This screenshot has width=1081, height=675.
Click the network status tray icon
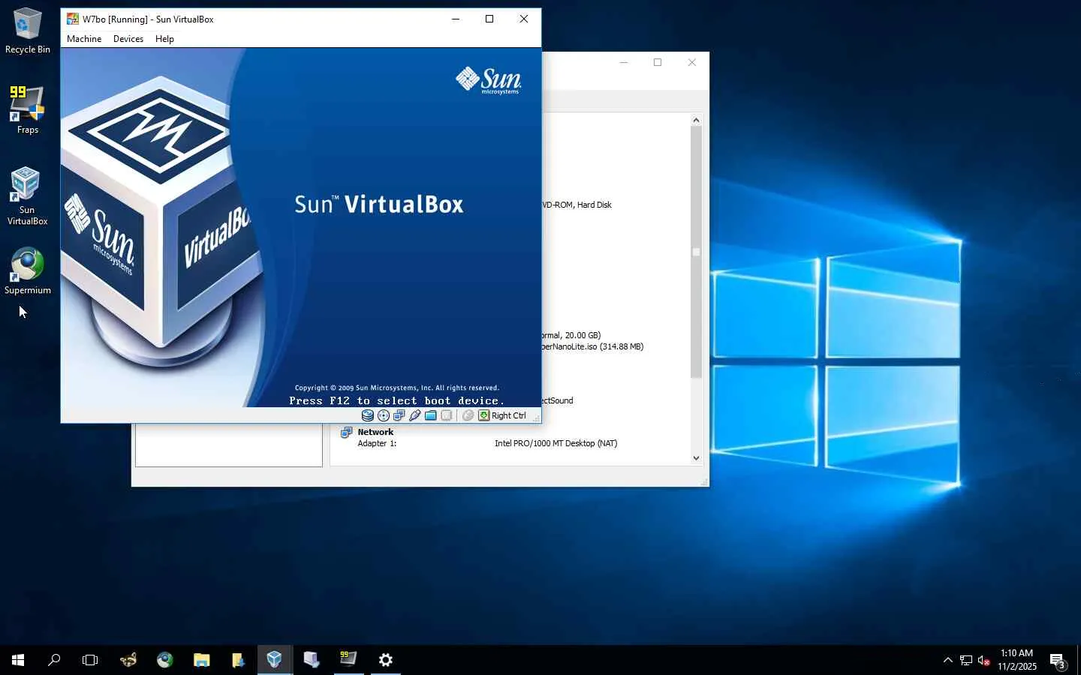pyautogui.click(x=966, y=660)
